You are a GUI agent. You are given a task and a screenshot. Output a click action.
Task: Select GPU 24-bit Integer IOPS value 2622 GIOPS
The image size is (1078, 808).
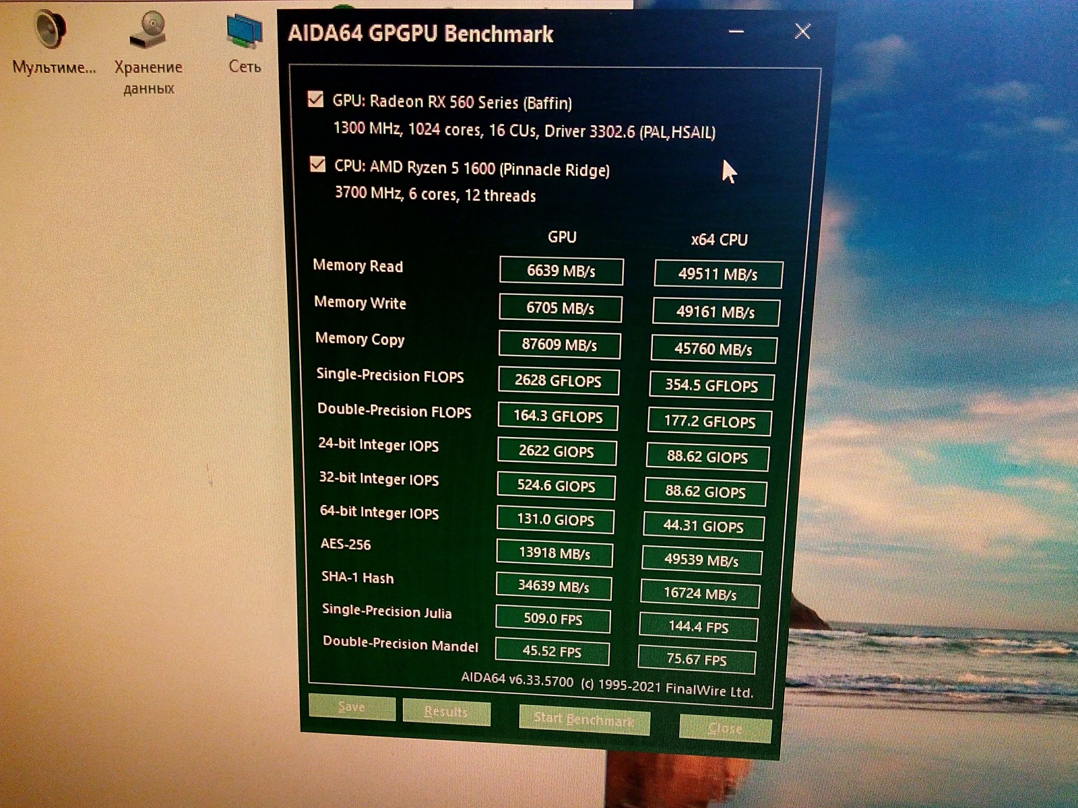pyautogui.click(x=557, y=451)
